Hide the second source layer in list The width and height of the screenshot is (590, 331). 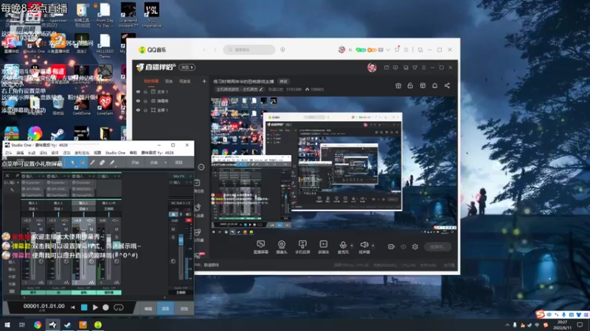(138, 101)
